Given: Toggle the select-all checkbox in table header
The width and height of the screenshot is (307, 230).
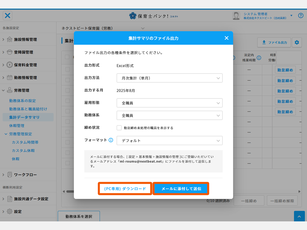Looking at the screenshot, I should pyautogui.click(x=67, y=57).
